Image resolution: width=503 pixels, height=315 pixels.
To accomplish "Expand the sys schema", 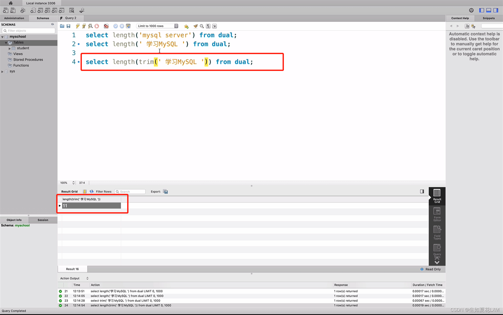I will pyautogui.click(x=2, y=71).
